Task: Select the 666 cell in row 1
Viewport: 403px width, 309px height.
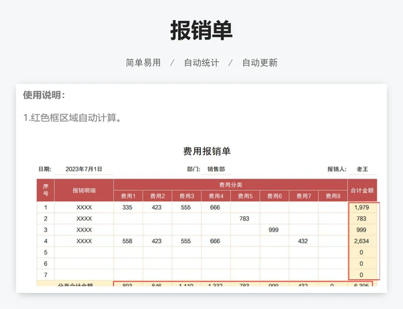Action: click(x=216, y=207)
